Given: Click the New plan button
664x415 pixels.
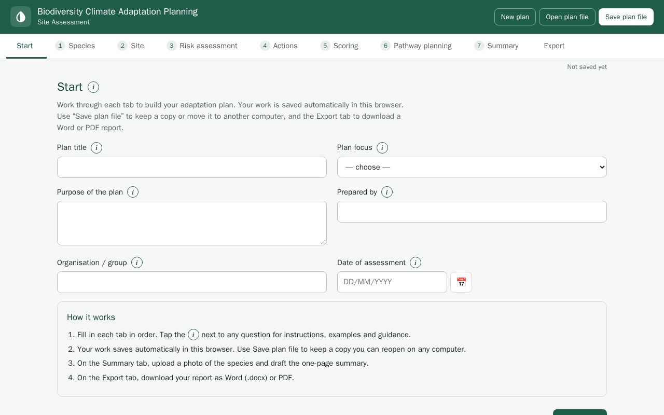Looking at the screenshot, I should coord(515,17).
